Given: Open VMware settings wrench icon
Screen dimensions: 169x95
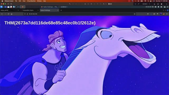Looking at the screenshot, I should click(x=70, y=4).
